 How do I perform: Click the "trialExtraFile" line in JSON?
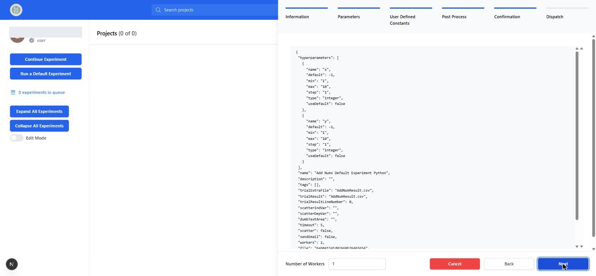[336, 190]
